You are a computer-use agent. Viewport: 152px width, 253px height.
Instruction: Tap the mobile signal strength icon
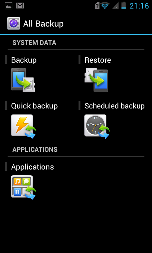(x=115, y=6)
